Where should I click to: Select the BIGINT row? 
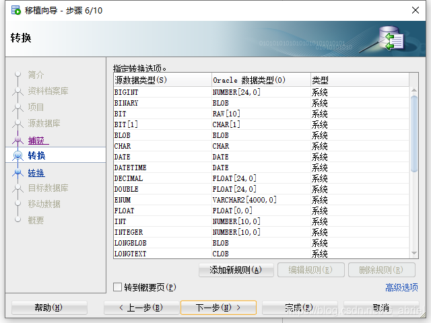pos(261,92)
